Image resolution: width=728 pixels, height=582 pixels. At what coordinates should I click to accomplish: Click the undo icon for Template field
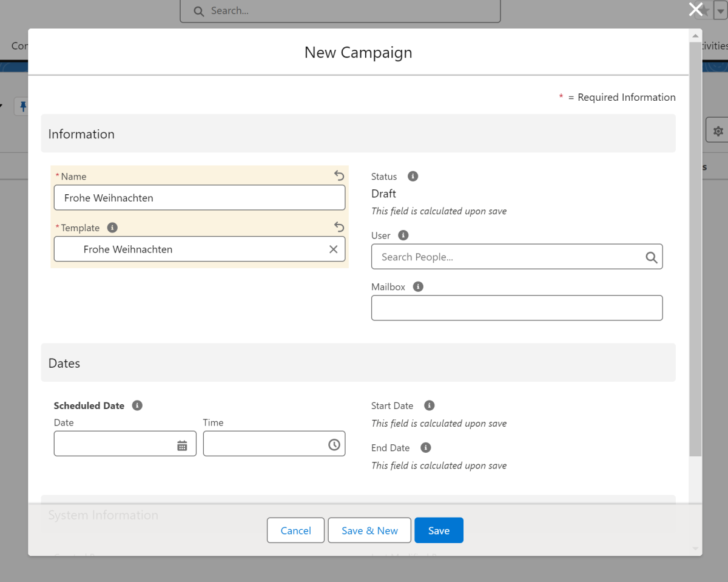pos(339,227)
